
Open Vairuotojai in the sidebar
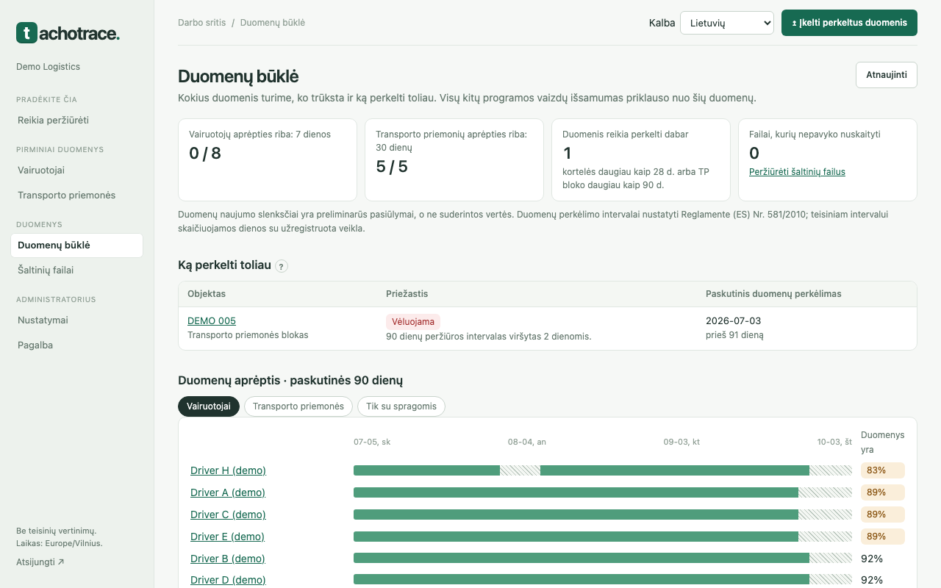coord(77,170)
